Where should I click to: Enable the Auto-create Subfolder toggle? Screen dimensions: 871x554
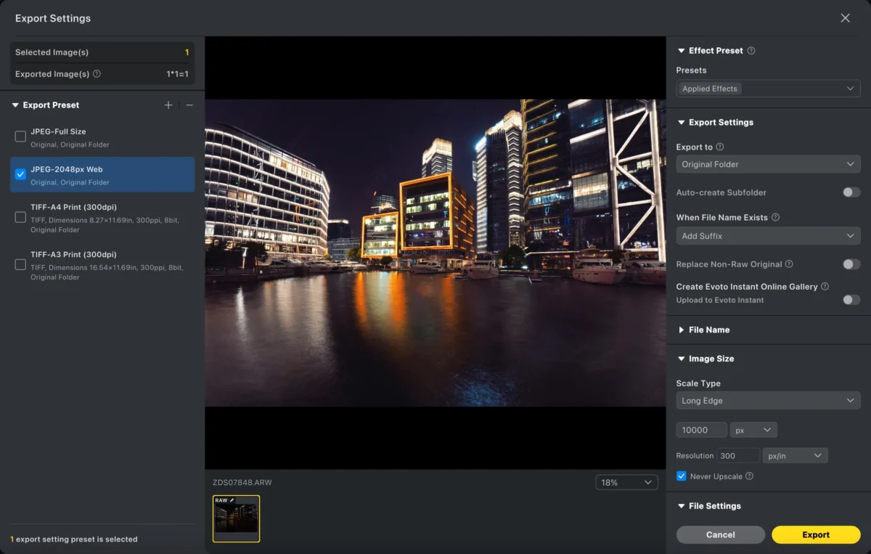(x=851, y=192)
